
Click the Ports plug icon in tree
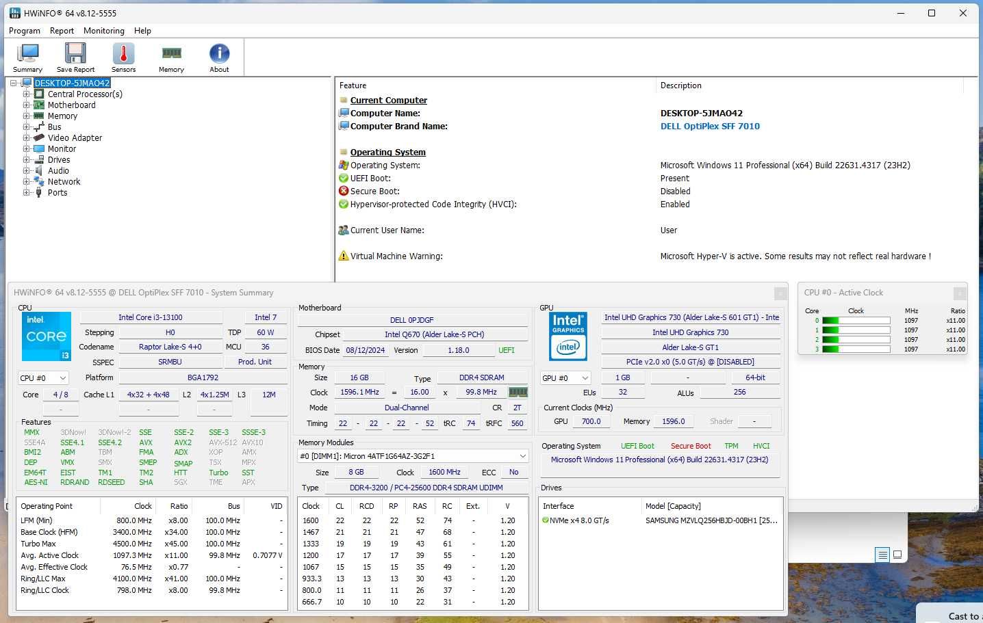coord(39,193)
